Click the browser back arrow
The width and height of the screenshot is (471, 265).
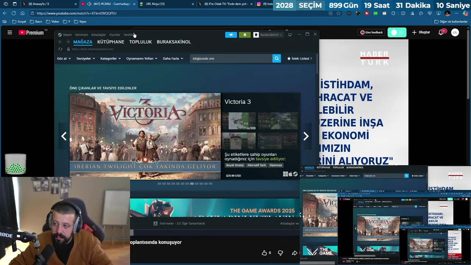[5, 13]
